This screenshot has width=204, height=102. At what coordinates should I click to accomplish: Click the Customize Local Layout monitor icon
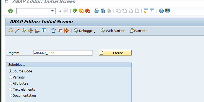pyautogui.click(x=168, y=11)
